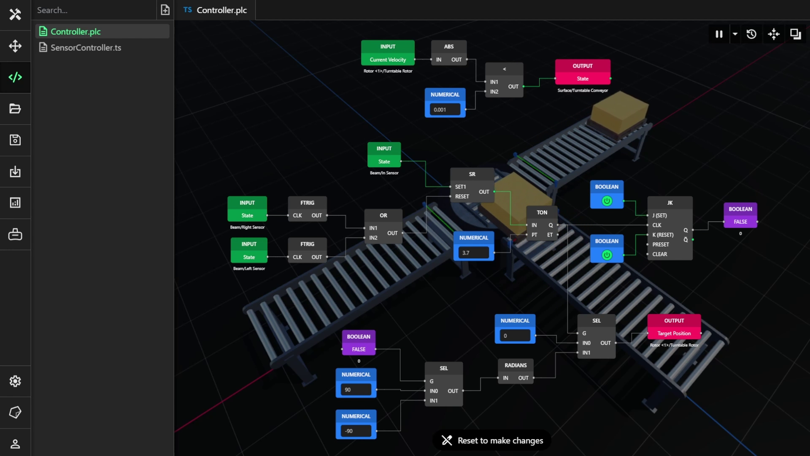Create a new file with the add-file icon

(x=165, y=10)
